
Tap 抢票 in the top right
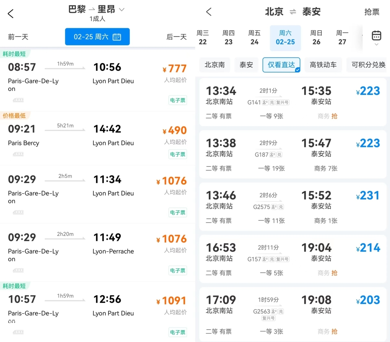pyautogui.click(x=372, y=12)
